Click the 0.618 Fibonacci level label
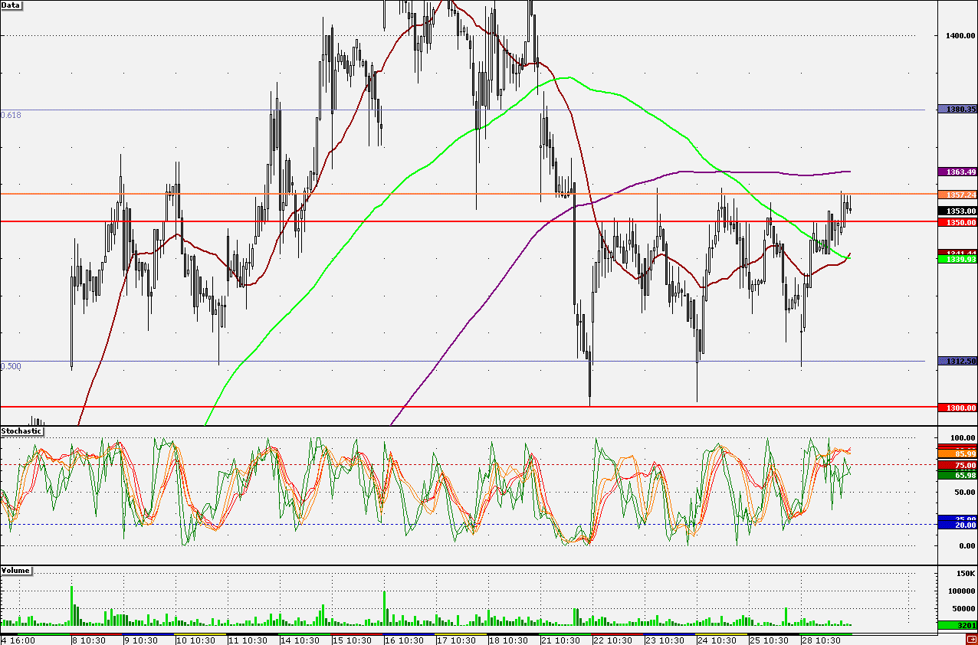The height and width of the screenshot is (645, 978). tap(11, 115)
